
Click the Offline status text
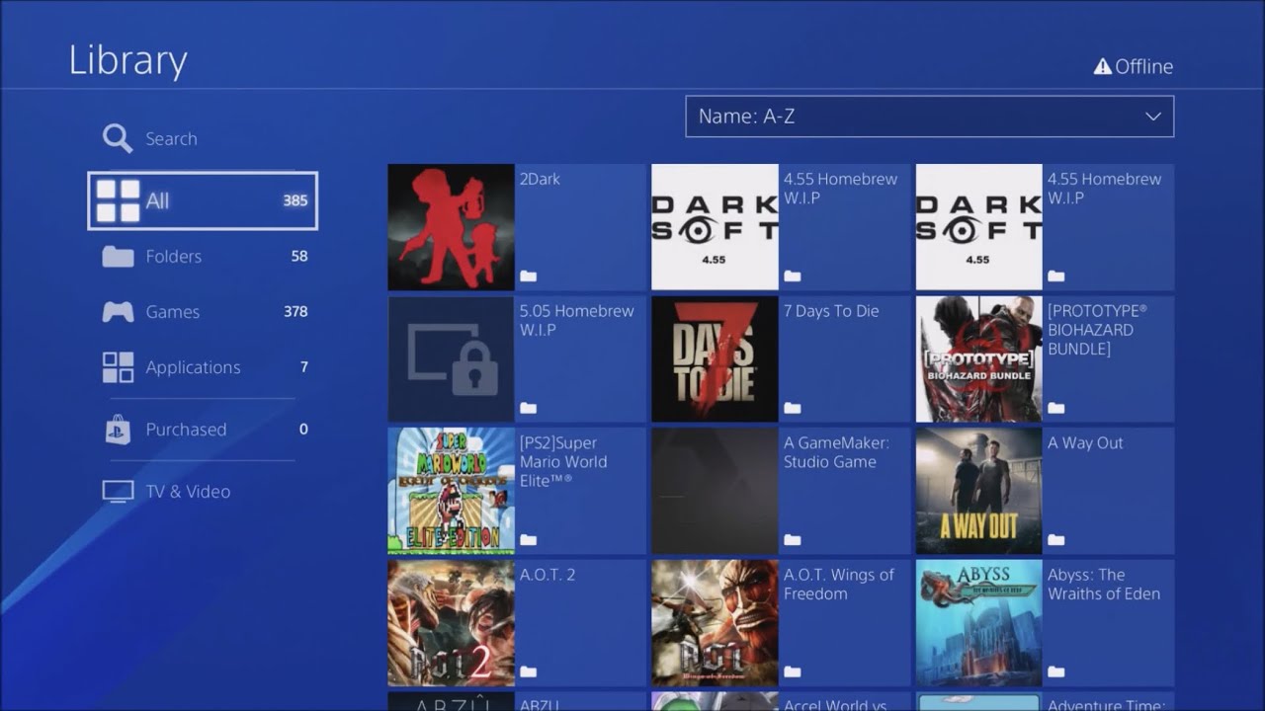(x=1144, y=66)
